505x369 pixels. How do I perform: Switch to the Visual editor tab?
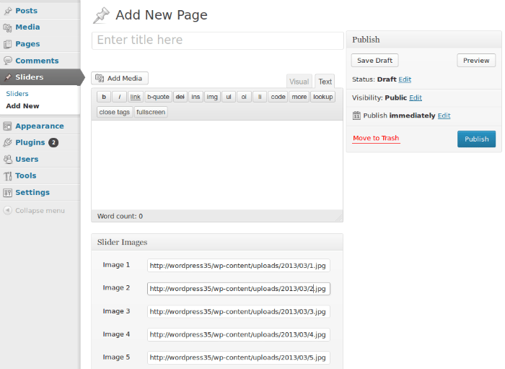click(299, 82)
